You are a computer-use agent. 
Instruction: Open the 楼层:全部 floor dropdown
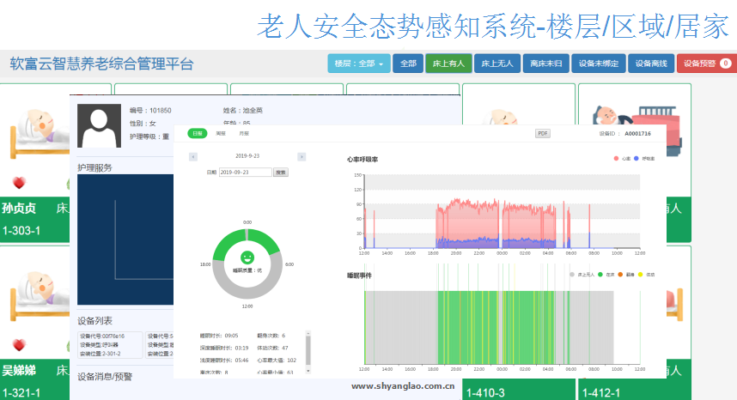(x=359, y=64)
